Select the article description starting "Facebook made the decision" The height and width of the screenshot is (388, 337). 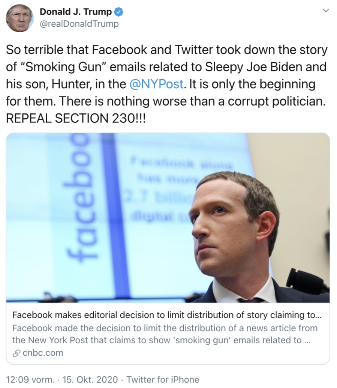[x=165, y=334]
